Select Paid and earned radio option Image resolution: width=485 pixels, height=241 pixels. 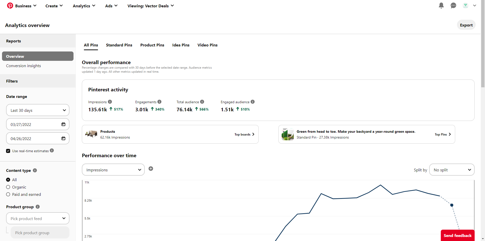[8, 194]
